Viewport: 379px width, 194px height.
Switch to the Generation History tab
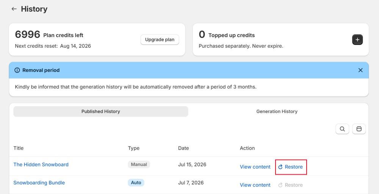coord(277,112)
